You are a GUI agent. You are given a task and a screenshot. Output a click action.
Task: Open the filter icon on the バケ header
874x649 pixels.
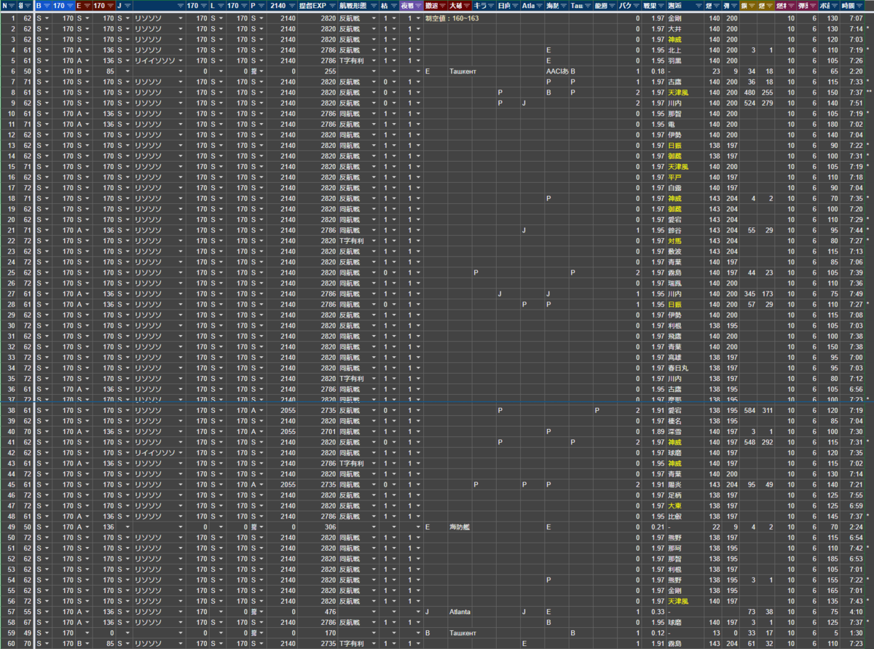[637, 5]
